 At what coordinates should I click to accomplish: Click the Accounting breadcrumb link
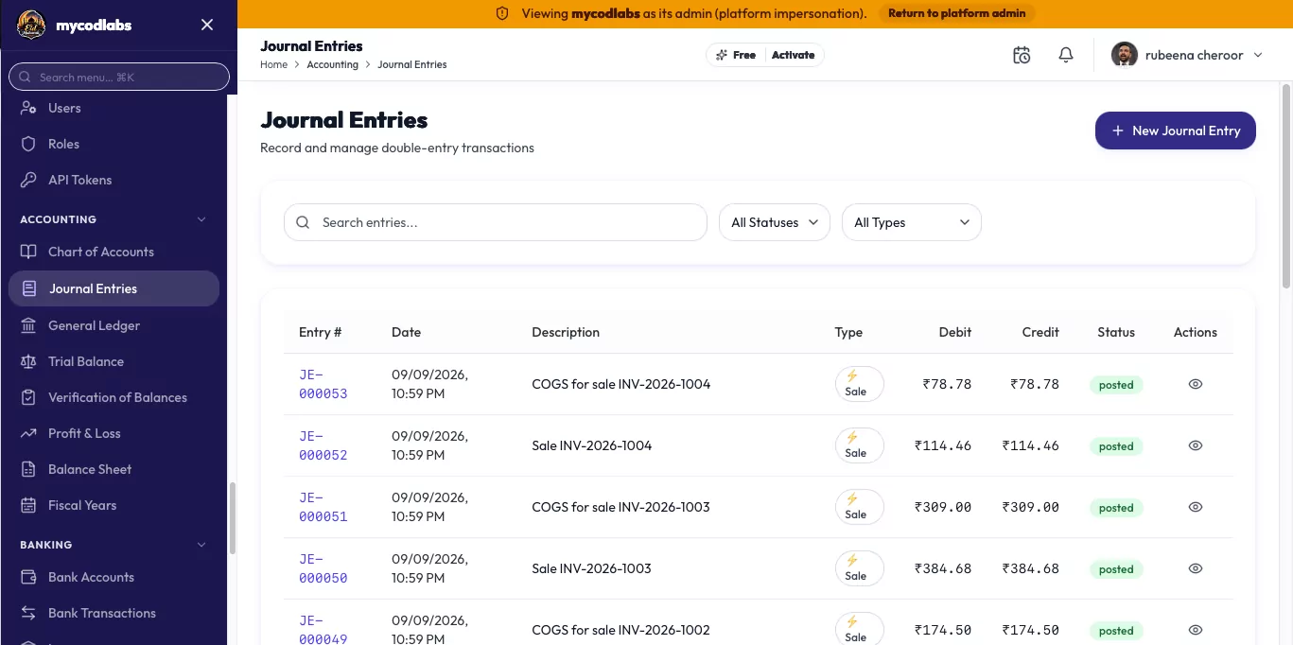pyautogui.click(x=332, y=64)
